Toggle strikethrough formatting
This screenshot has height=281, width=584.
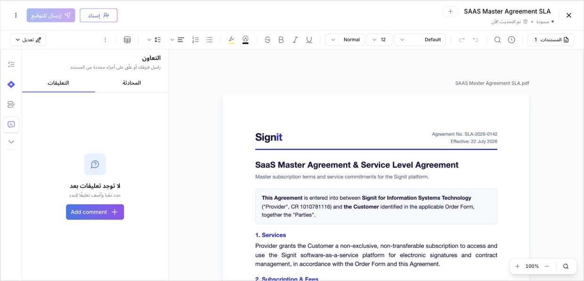click(x=268, y=40)
